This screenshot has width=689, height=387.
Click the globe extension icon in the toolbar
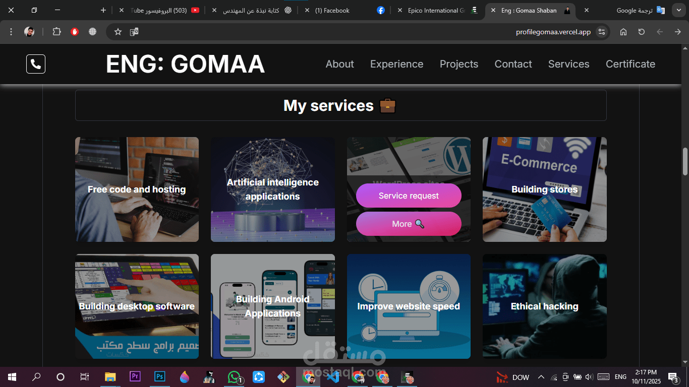pos(92,32)
